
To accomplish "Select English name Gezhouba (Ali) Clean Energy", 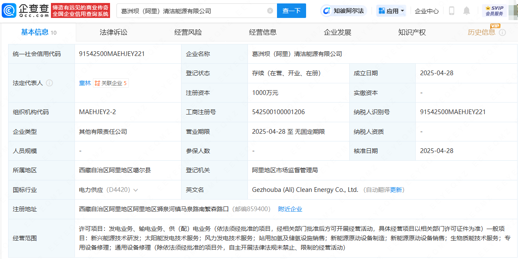I will click(x=305, y=190).
